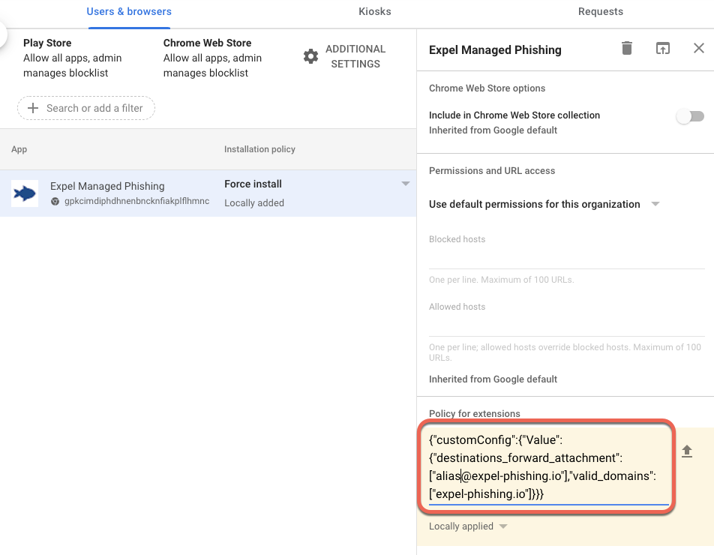Open Force install policy dropdown arrow
Image resolution: width=714 pixels, height=555 pixels.
point(405,184)
